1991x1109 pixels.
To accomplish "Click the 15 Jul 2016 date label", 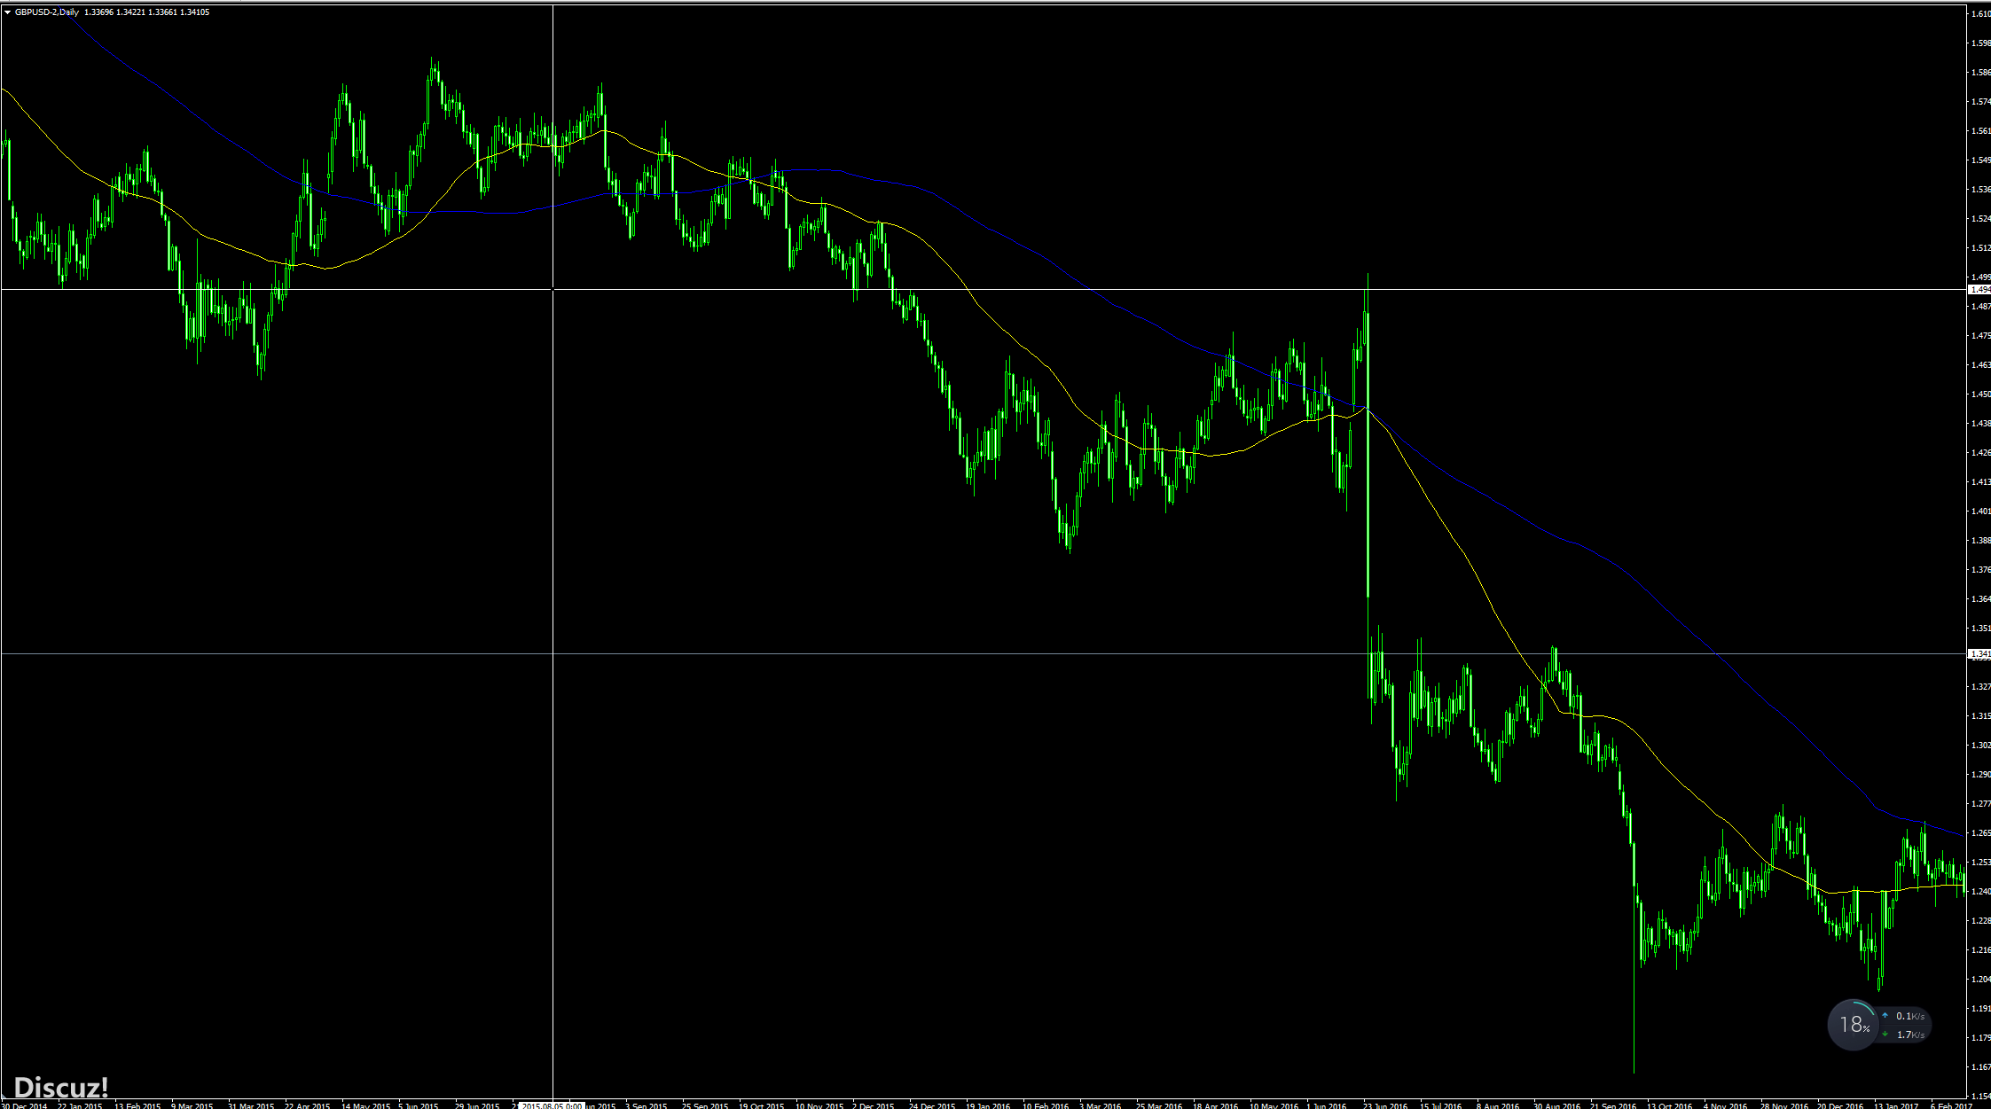I will coord(1440,1105).
